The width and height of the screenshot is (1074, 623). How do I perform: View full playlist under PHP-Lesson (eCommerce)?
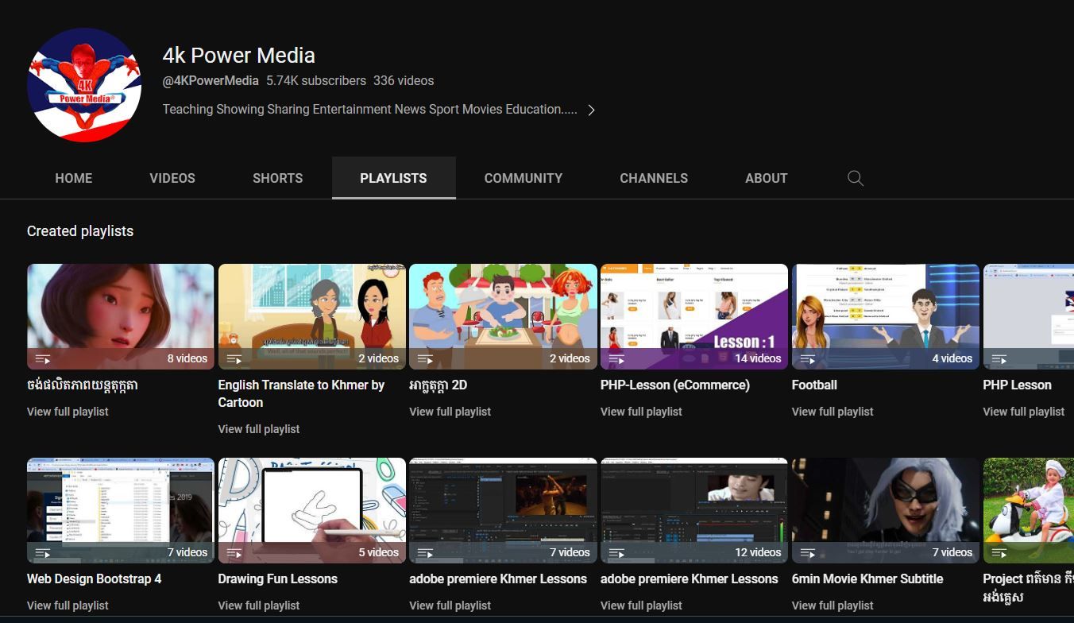(641, 412)
